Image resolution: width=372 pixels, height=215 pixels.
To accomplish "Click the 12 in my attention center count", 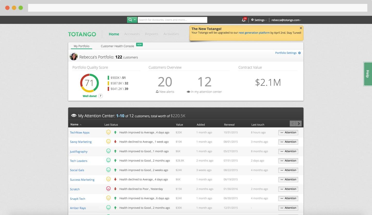I will pyautogui.click(x=204, y=82).
